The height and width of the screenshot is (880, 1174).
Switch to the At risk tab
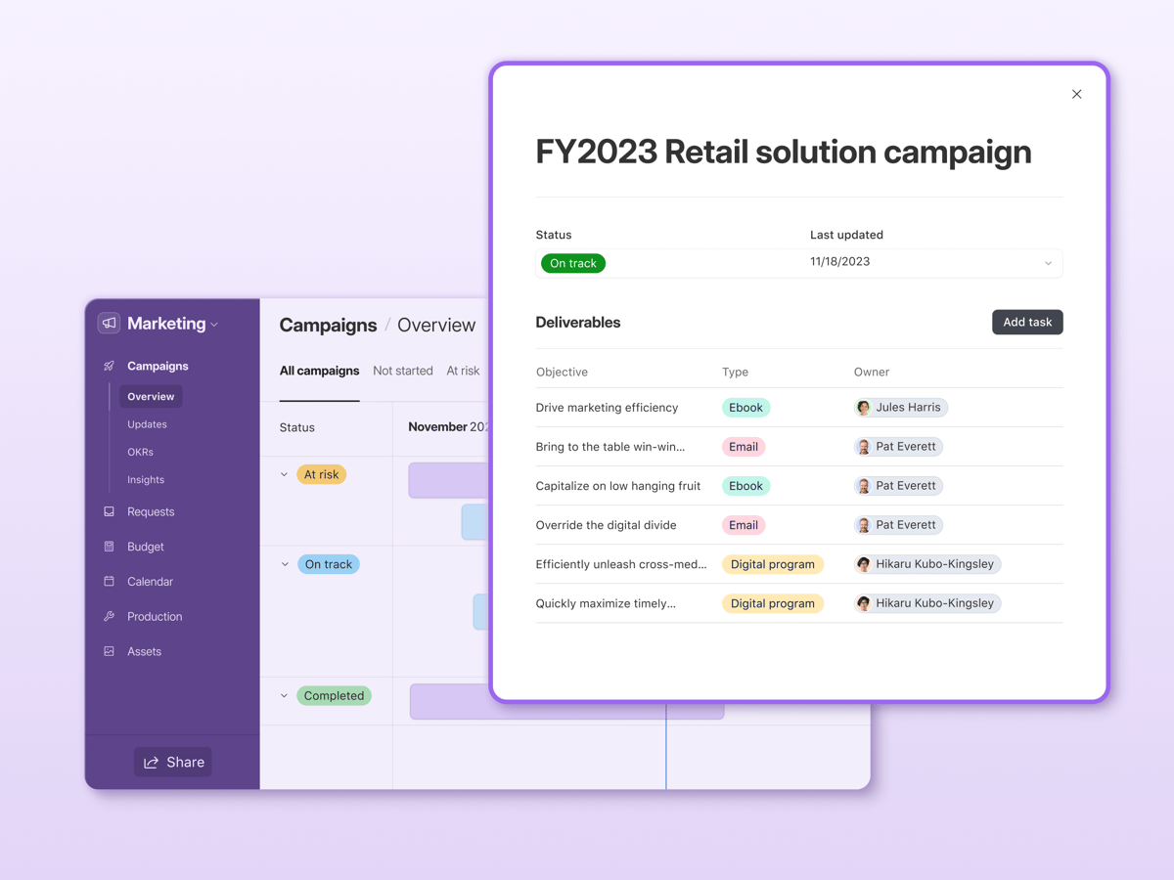click(462, 371)
